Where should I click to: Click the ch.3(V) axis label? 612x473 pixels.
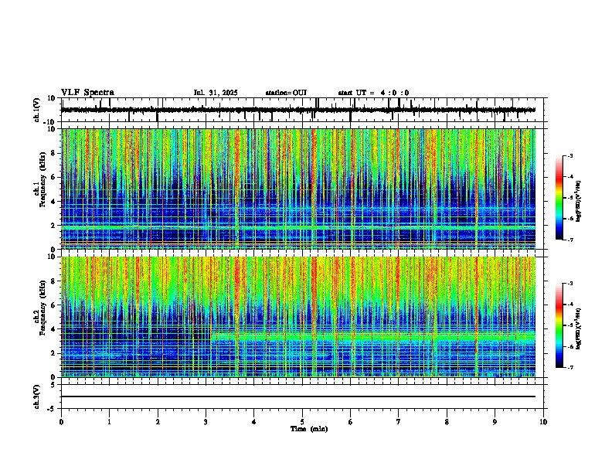[37, 397]
